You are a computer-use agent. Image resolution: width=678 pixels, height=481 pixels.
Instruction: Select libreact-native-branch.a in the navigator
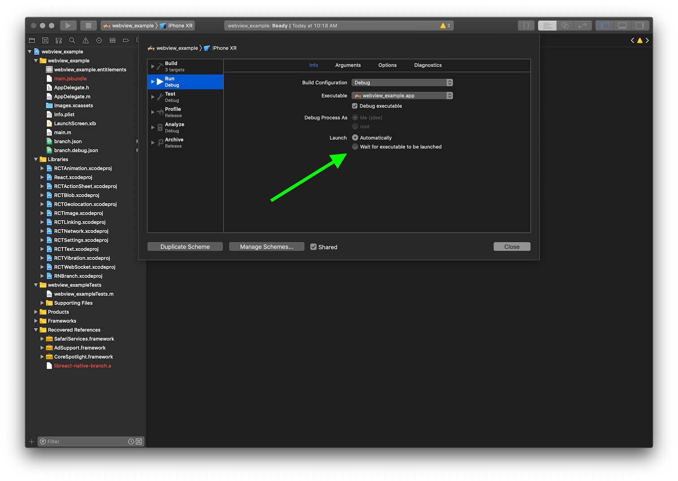[x=83, y=366]
